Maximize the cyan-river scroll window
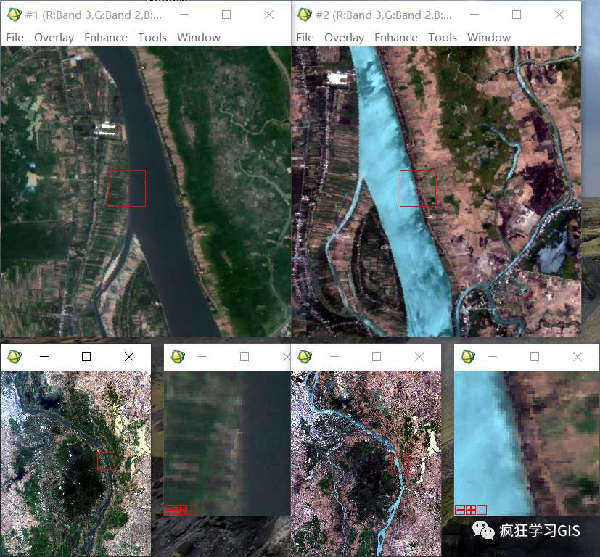The width and height of the screenshot is (600, 557). coord(377,357)
